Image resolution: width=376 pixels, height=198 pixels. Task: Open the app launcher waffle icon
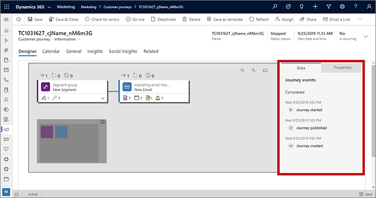click(x=6, y=7)
